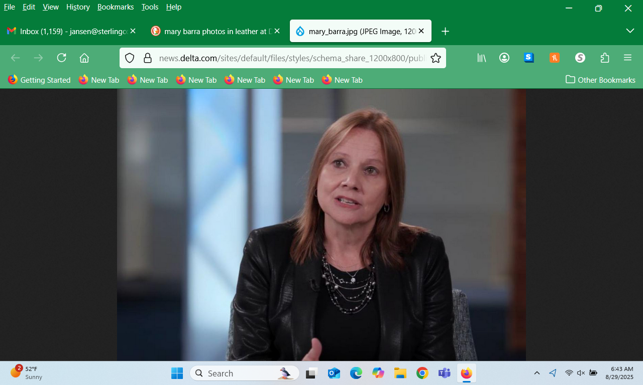The image size is (643, 385).
Task: View site security padlock information
Action: pyautogui.click(x=148, y=58)
